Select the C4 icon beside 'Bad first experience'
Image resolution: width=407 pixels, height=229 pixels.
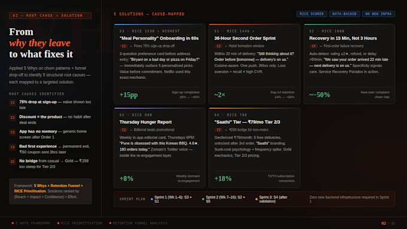13,147
